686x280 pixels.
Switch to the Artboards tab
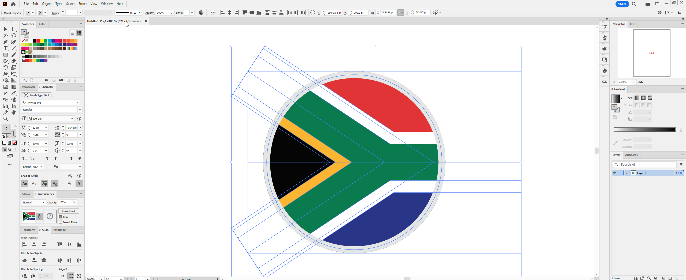click(x=631, y=155)
